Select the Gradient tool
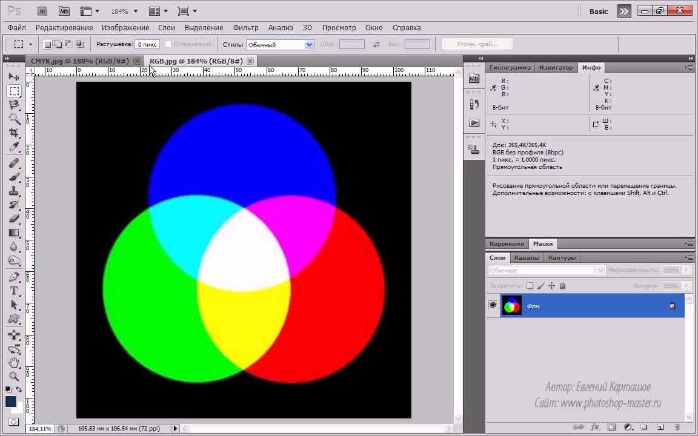The width and height of the screenshot is (698, 436). 14,233
